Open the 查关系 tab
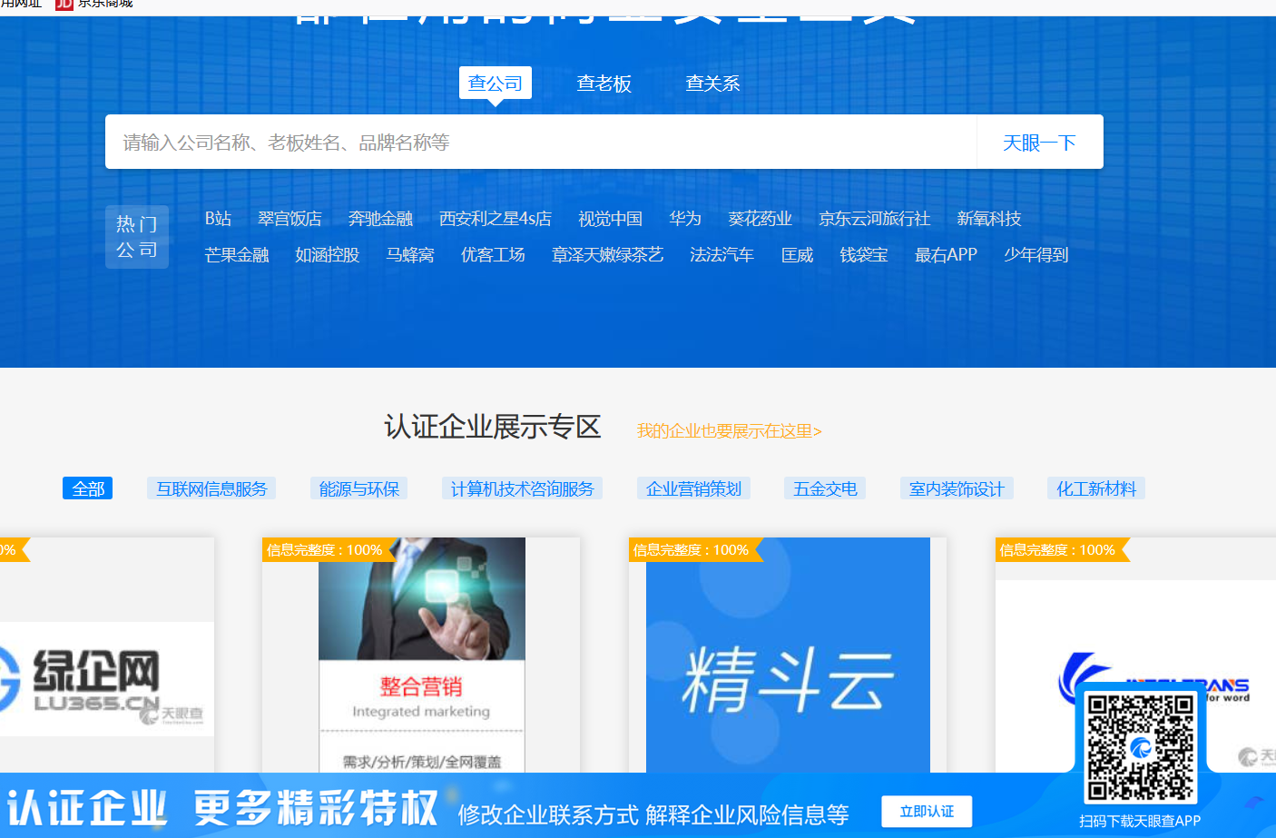Image resolution: width=1276 pixels, height=838 pixels. tap(712, 84)
